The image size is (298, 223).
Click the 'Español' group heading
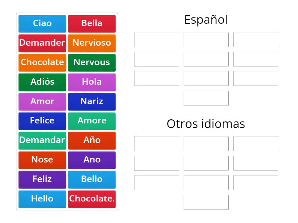point(206,19)
